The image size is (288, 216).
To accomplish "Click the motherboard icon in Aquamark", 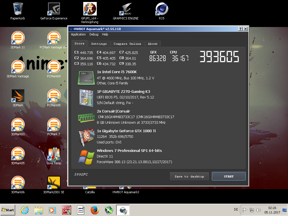I will coord(86,98).
